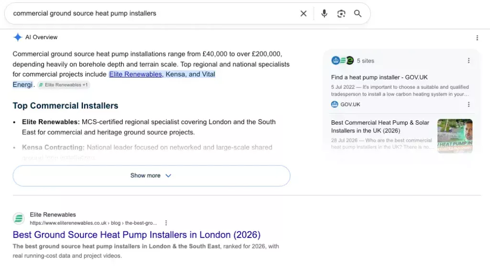Click the AI Overview label text

click(x=41, y=37)
